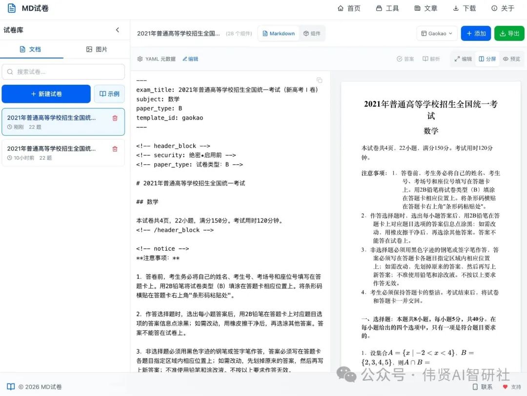Click the paper title in the header
Image resolution: width=527 pixels, height=396 pixels.
click(x=179, y=34)
